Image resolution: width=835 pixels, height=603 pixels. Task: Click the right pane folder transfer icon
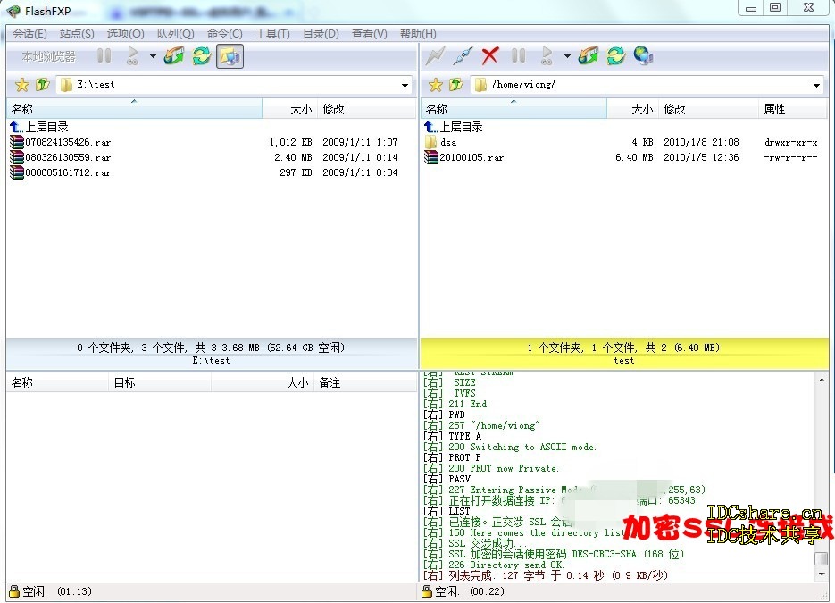tap(589, 56)
